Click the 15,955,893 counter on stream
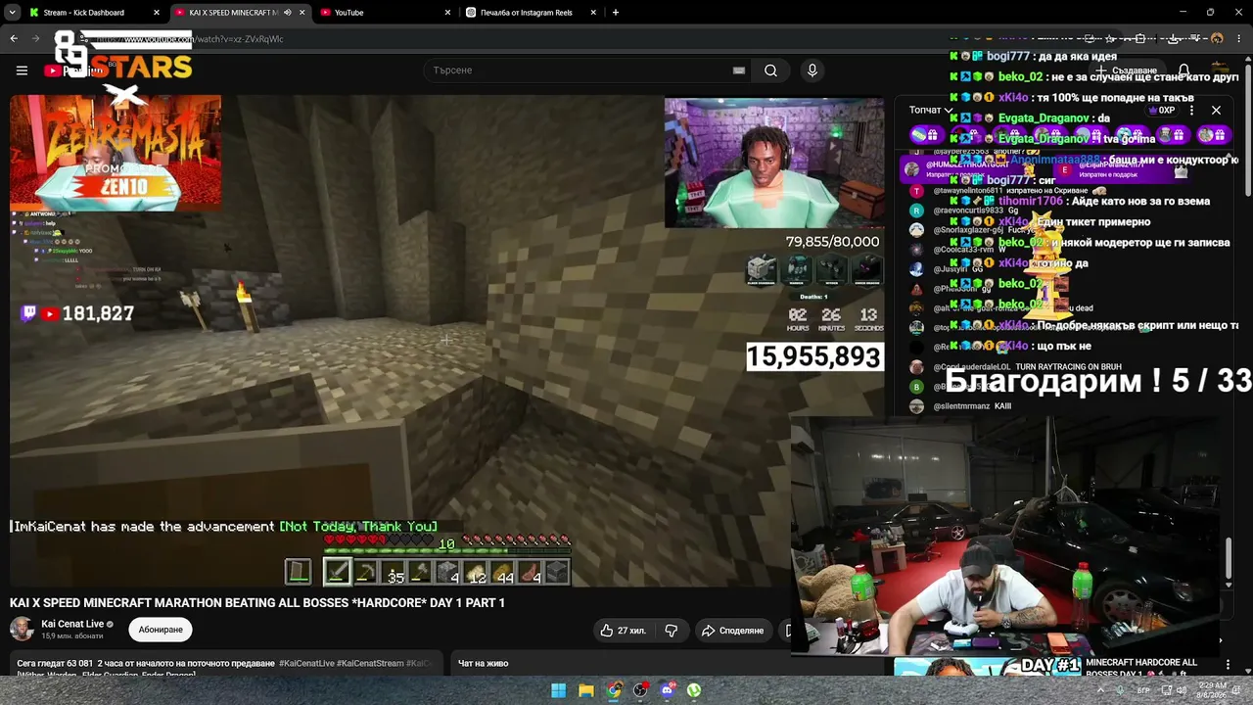 tap(813, 356)
